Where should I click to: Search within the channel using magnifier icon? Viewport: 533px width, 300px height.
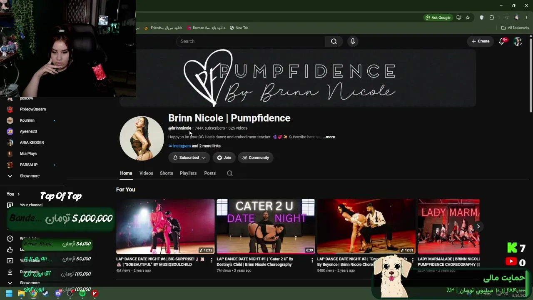coord(229,173)
